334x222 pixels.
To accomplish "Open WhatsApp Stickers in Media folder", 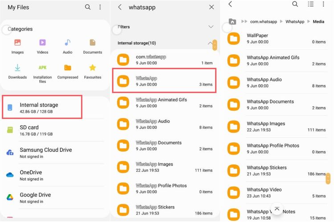I will (277, 170).
